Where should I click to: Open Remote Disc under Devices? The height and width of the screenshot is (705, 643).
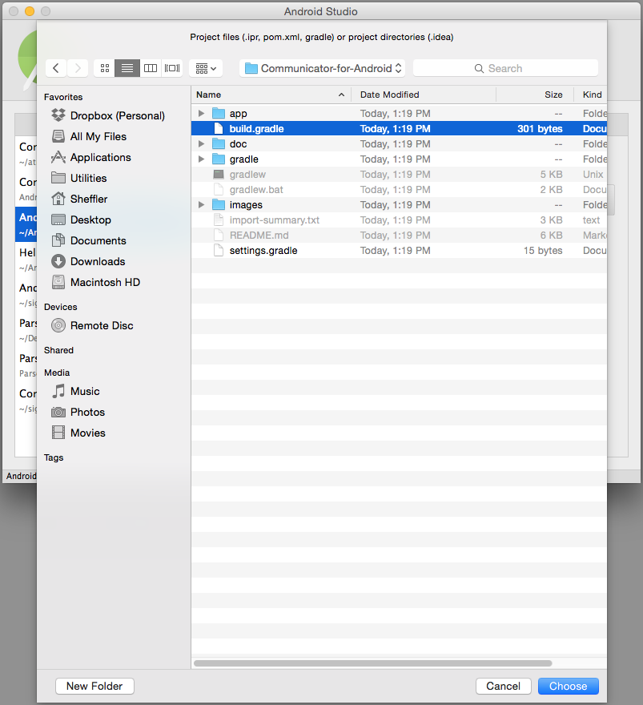(92, 325)
